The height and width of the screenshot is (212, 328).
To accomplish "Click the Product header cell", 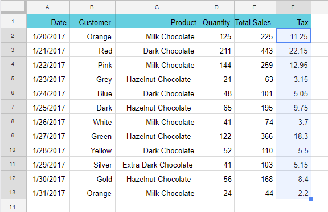I will [x=158, y=21].
